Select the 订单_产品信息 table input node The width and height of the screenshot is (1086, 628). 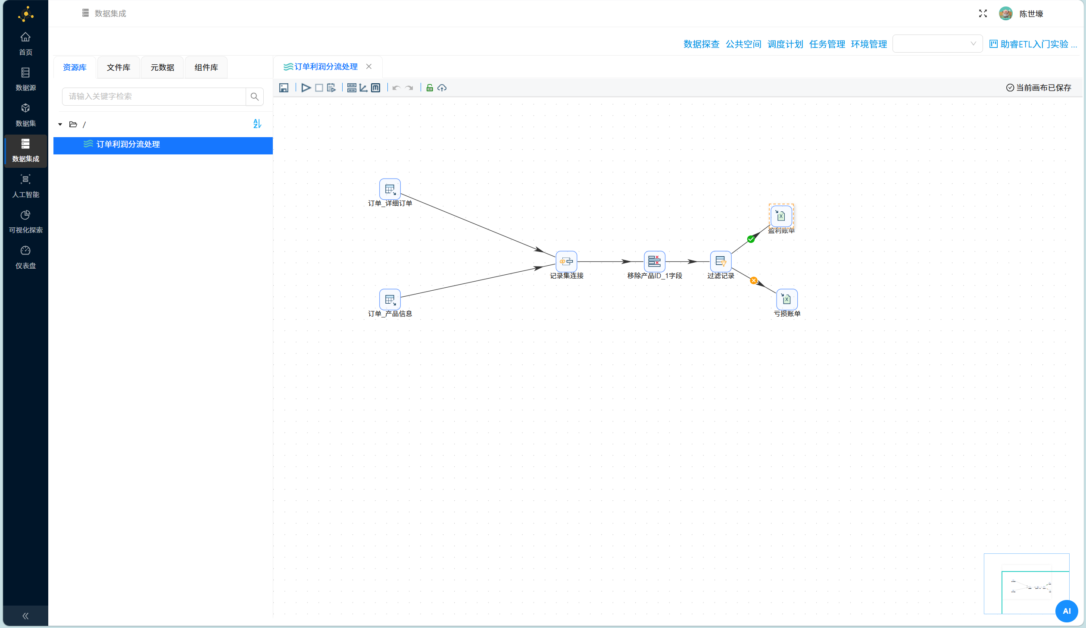click(x=390, y=299)
